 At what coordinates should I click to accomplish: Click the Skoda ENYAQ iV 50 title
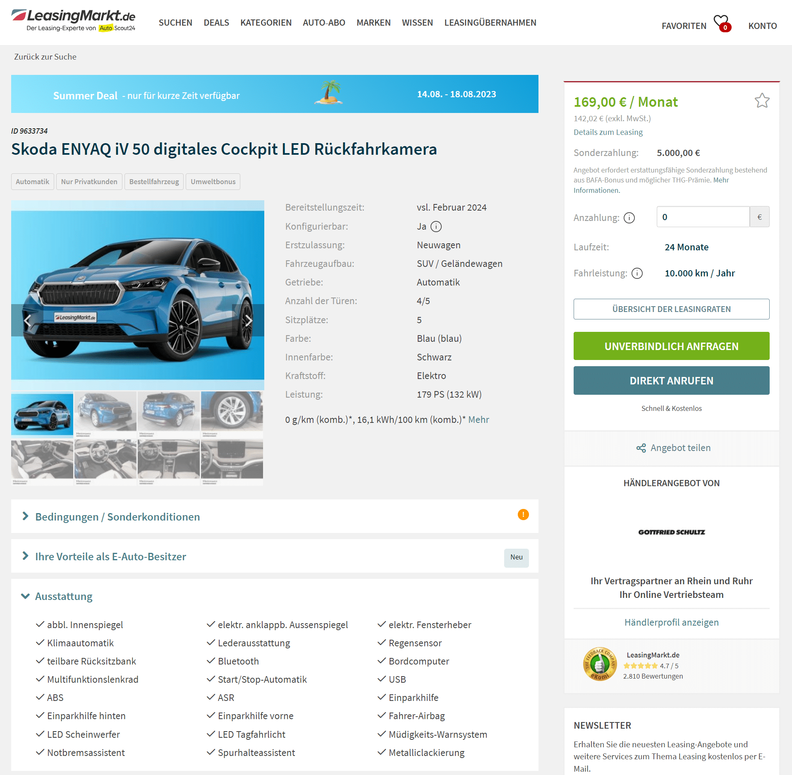click(x=224, y=149)
